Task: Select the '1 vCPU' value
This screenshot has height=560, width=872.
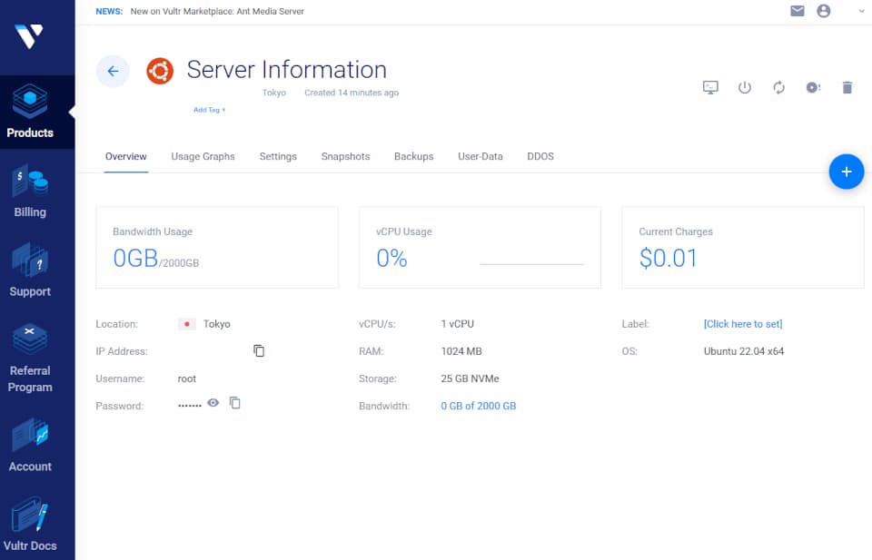Action: point(457,324)
